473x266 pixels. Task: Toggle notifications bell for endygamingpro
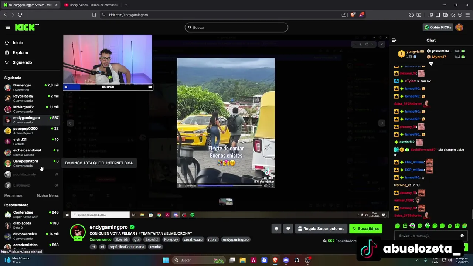pos(276,229)
